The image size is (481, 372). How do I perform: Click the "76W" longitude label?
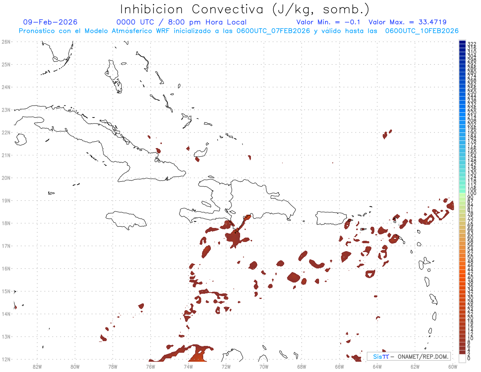[150, 366]
